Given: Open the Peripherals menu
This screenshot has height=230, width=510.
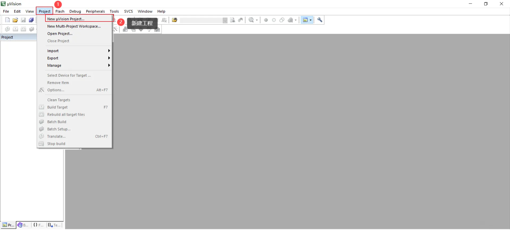Looking at the screenshot, I should click(x=95, y=11).
